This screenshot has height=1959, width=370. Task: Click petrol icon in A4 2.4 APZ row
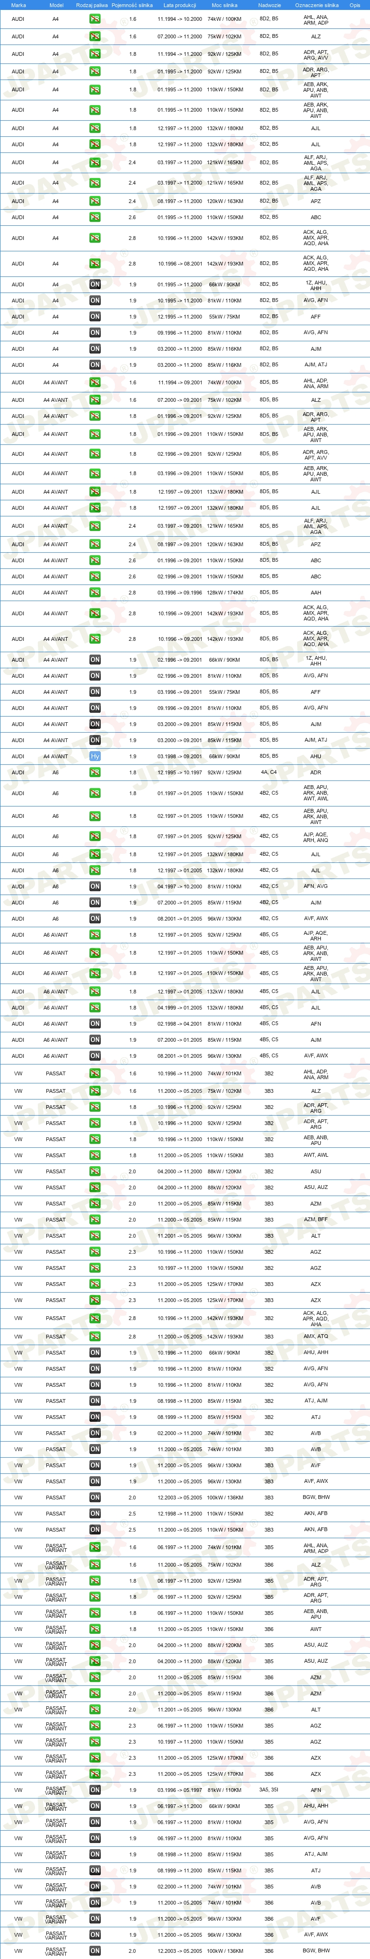pos(95,202)
